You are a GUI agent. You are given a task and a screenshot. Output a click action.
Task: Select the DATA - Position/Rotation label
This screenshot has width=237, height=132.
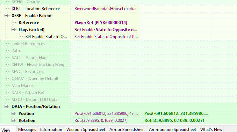(36, 107)
